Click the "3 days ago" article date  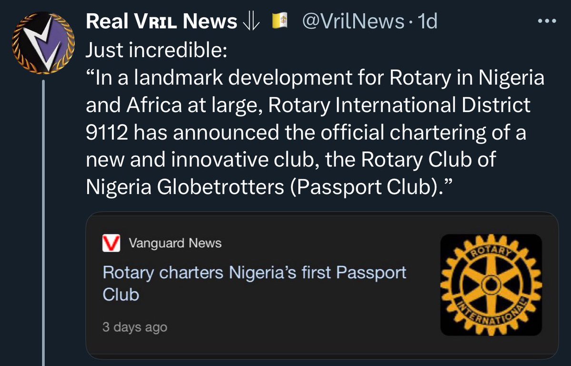click(135, 327)
